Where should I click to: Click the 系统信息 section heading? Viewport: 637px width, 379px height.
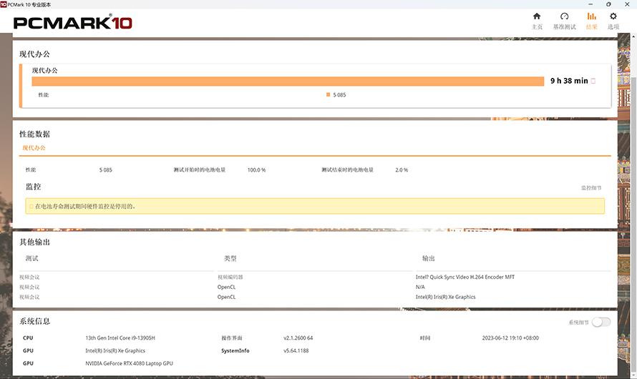tap(34, 321)
